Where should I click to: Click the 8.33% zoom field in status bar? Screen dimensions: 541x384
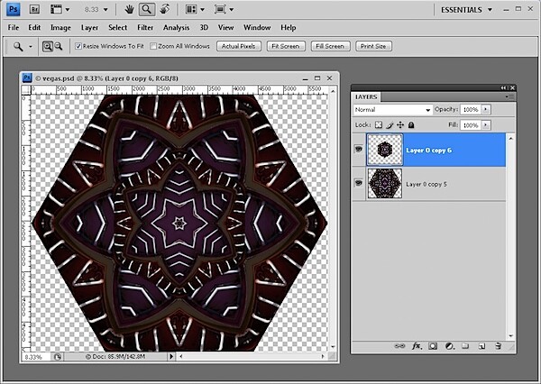(x=36, y=357)
